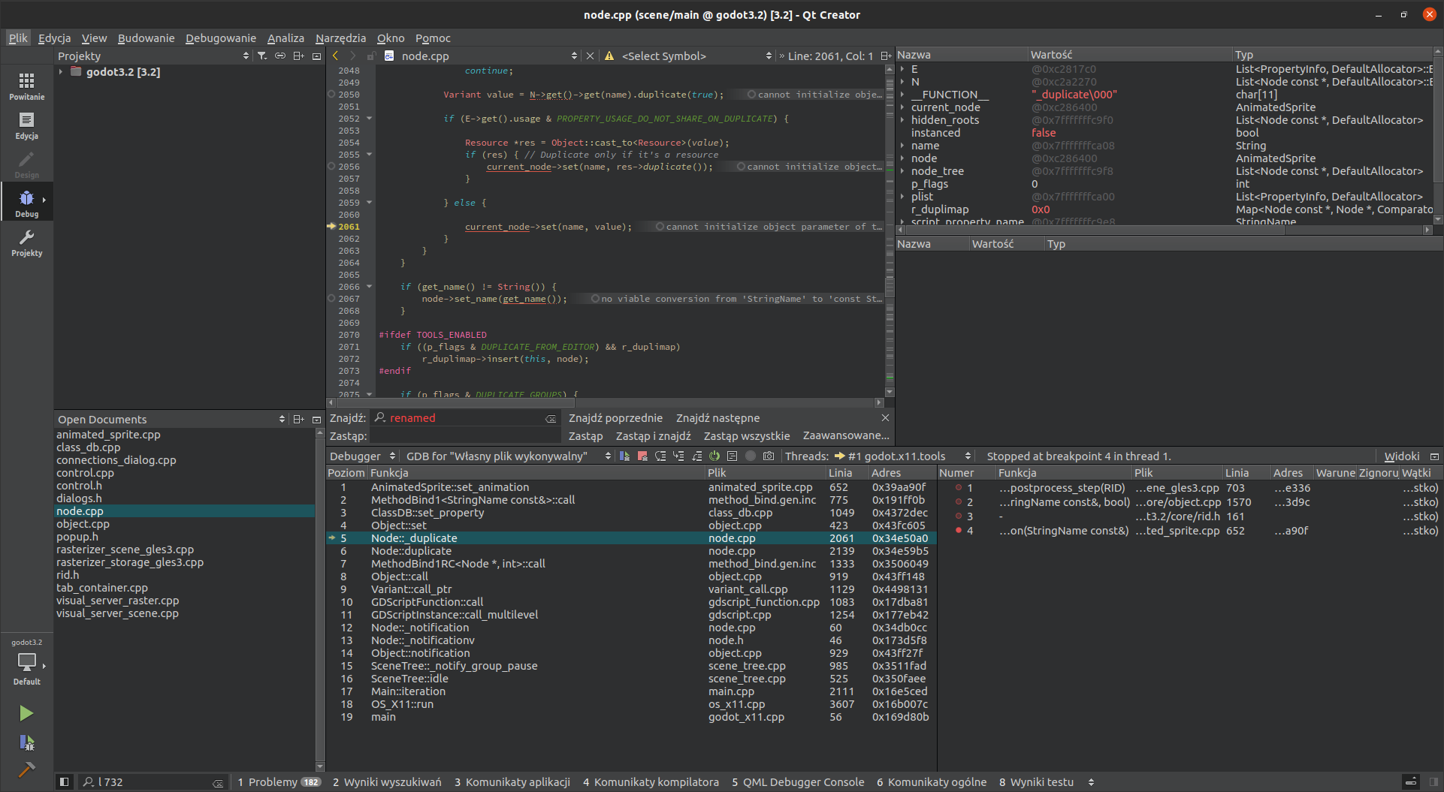Collapse code fold at line 2052
The image size is (1444, 792).
(369, 119)
